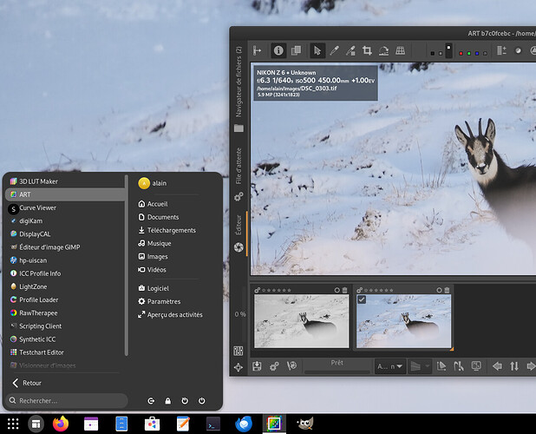536x434 pixels.
Task: Launch 3D LUT Maker
Action: (65, 181)
